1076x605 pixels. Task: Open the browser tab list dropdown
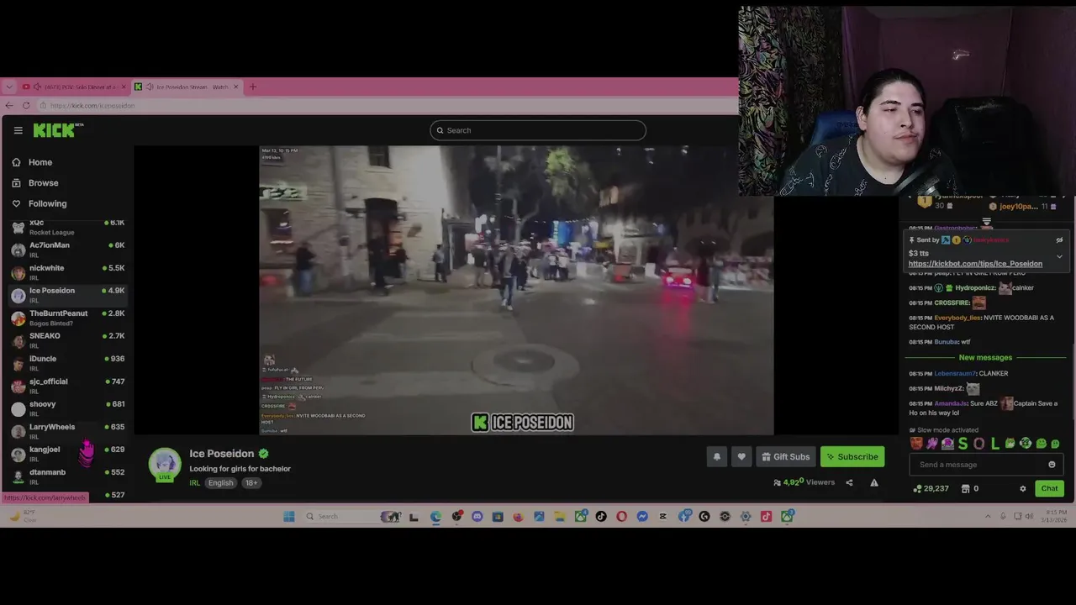8,87
